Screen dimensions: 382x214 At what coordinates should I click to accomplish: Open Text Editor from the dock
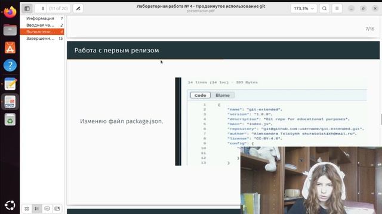pos(10,84)
